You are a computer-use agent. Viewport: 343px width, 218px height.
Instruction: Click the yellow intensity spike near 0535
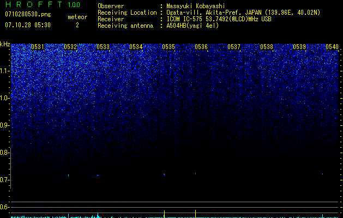pyautogui.click(x=164, y=214)
